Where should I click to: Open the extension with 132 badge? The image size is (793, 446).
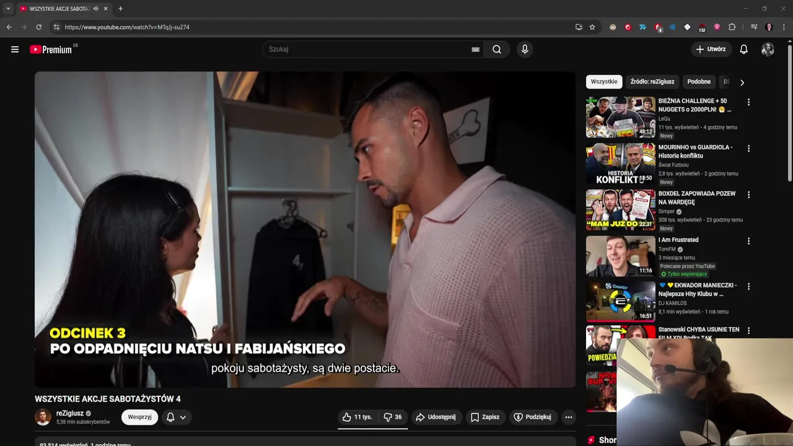click(x=702, y=28)
